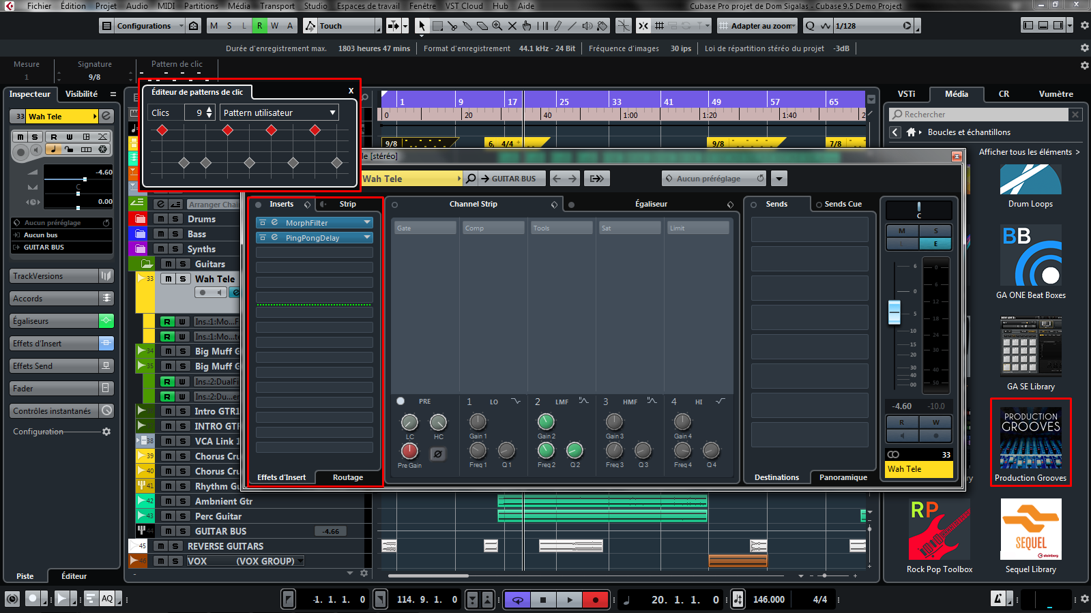Open the Drum Loops category
This screenshot has width=1091, height=613.
(x=1030, y=186)
